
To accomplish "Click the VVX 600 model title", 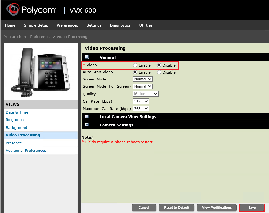I will tap(83, 10).
